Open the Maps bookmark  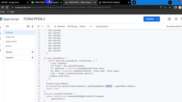tap(11, 12)
